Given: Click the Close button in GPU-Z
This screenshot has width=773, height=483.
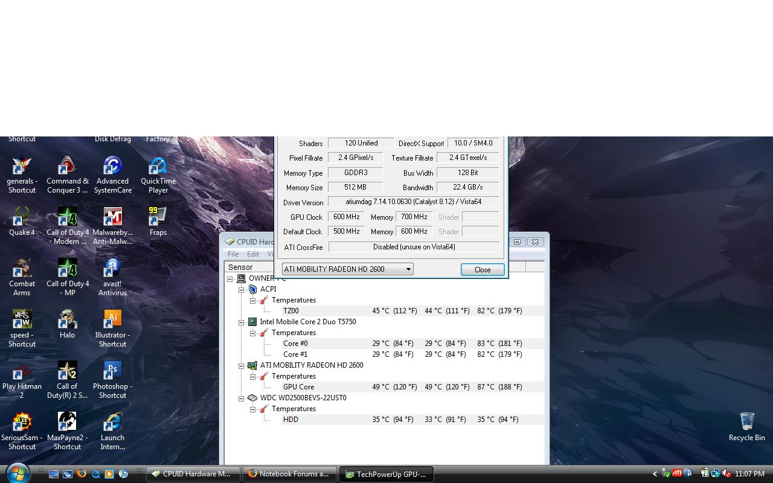Looking at the screenshot, I should coord(483,270).
